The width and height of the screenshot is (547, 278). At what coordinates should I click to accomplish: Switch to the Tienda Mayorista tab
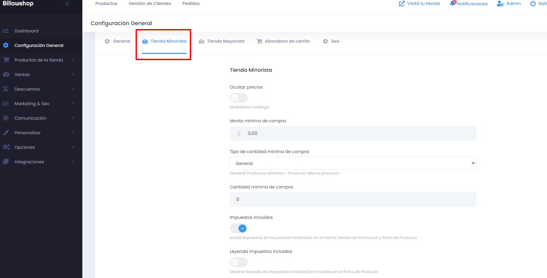(221, 41)
